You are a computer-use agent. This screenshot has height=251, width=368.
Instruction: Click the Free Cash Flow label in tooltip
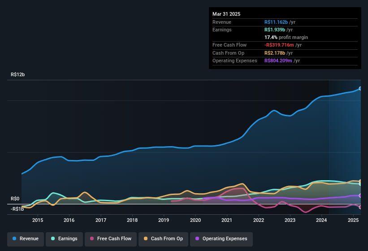coord(229,45)
